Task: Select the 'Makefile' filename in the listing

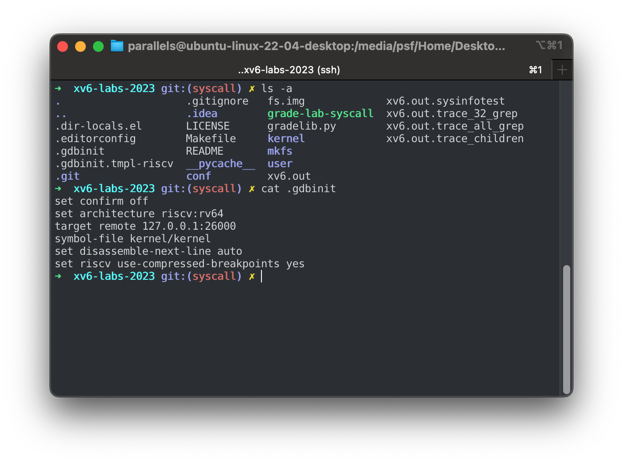Action: point(211,139)
